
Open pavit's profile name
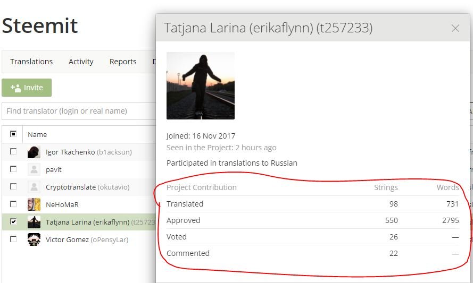point(54,170)
